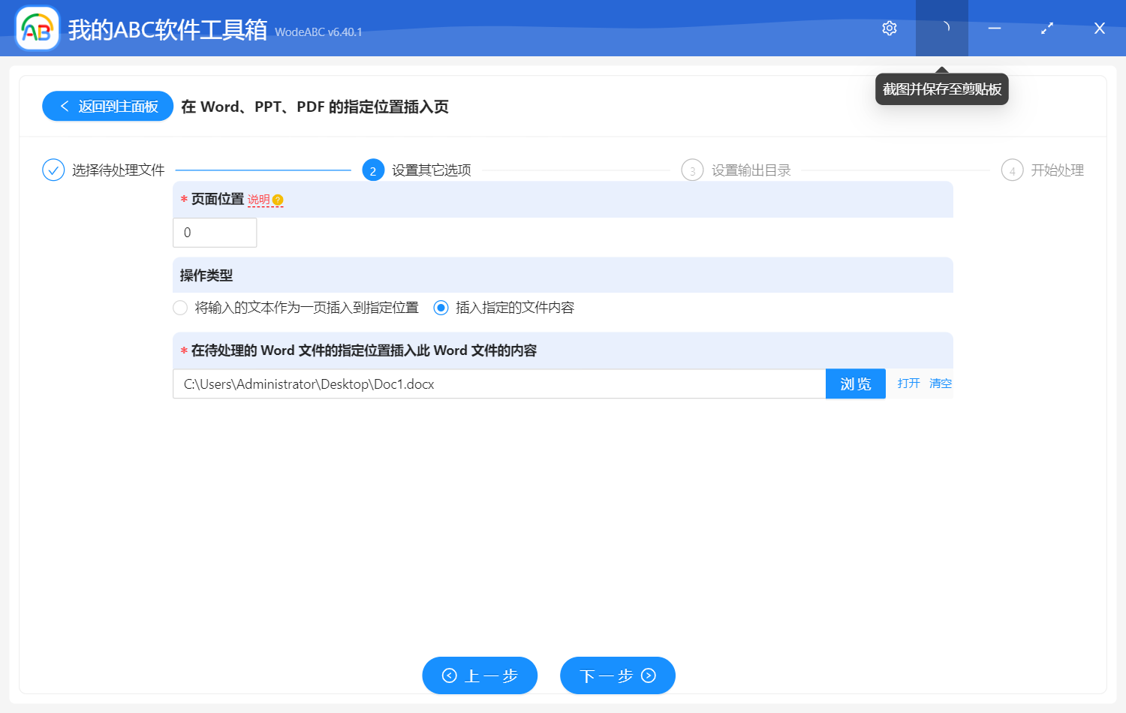The height and width of the screenshot is (713, 1126).
Task: Open the settings gear in the title bar
Action: (x=889, y=28)
